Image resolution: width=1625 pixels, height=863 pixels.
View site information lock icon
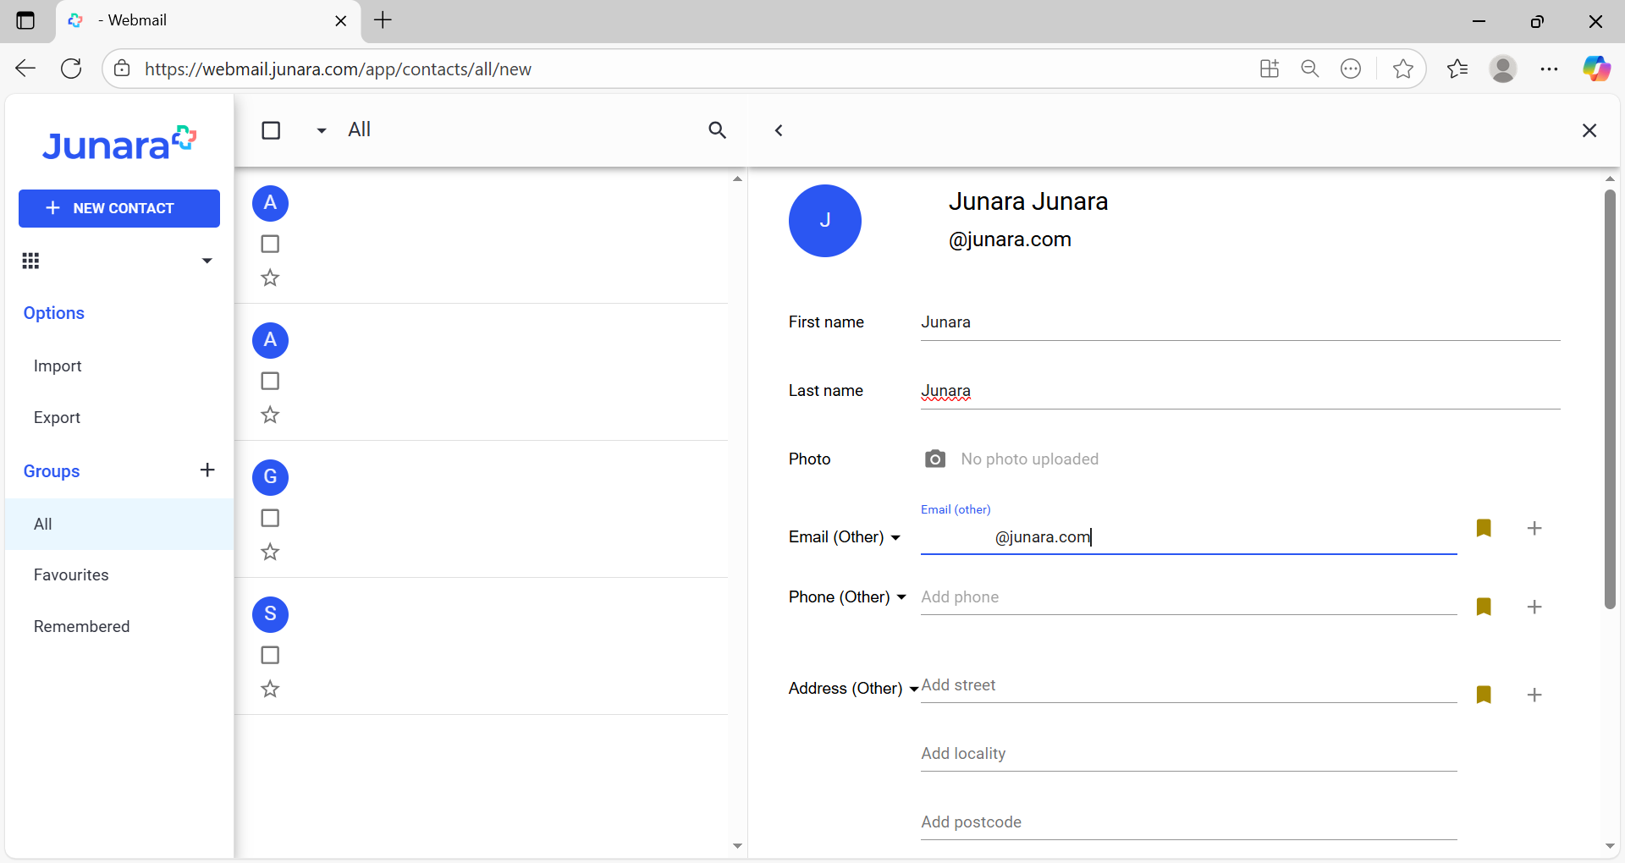pyautogui.click(x=123, y=69)
